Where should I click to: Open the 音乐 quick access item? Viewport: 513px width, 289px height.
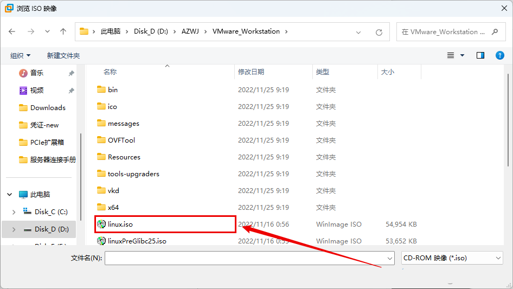coord(37,73)
